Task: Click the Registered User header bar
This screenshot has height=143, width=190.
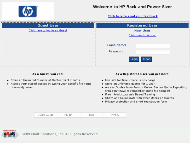Action: [x=142, y=25]
